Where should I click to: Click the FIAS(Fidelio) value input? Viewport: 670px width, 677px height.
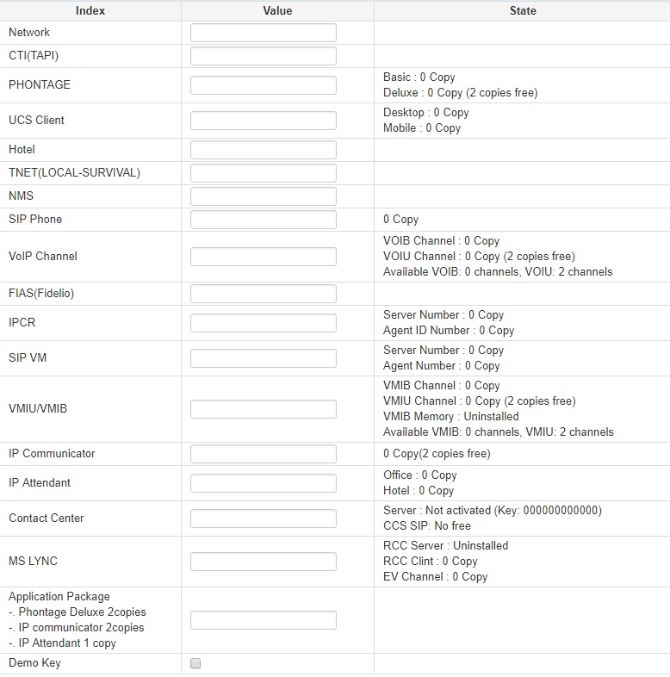click(x=263, y=294)
